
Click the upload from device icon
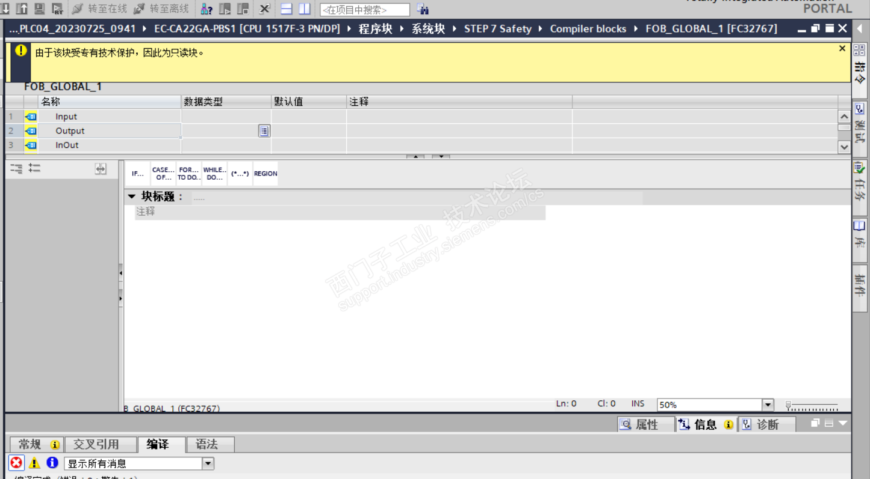22,8
